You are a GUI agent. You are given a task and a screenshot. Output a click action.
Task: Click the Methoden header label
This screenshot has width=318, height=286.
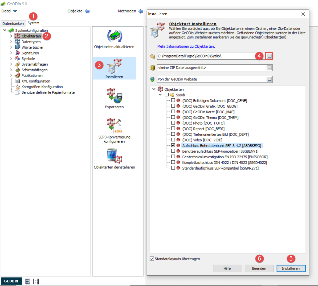pos(127,11)
